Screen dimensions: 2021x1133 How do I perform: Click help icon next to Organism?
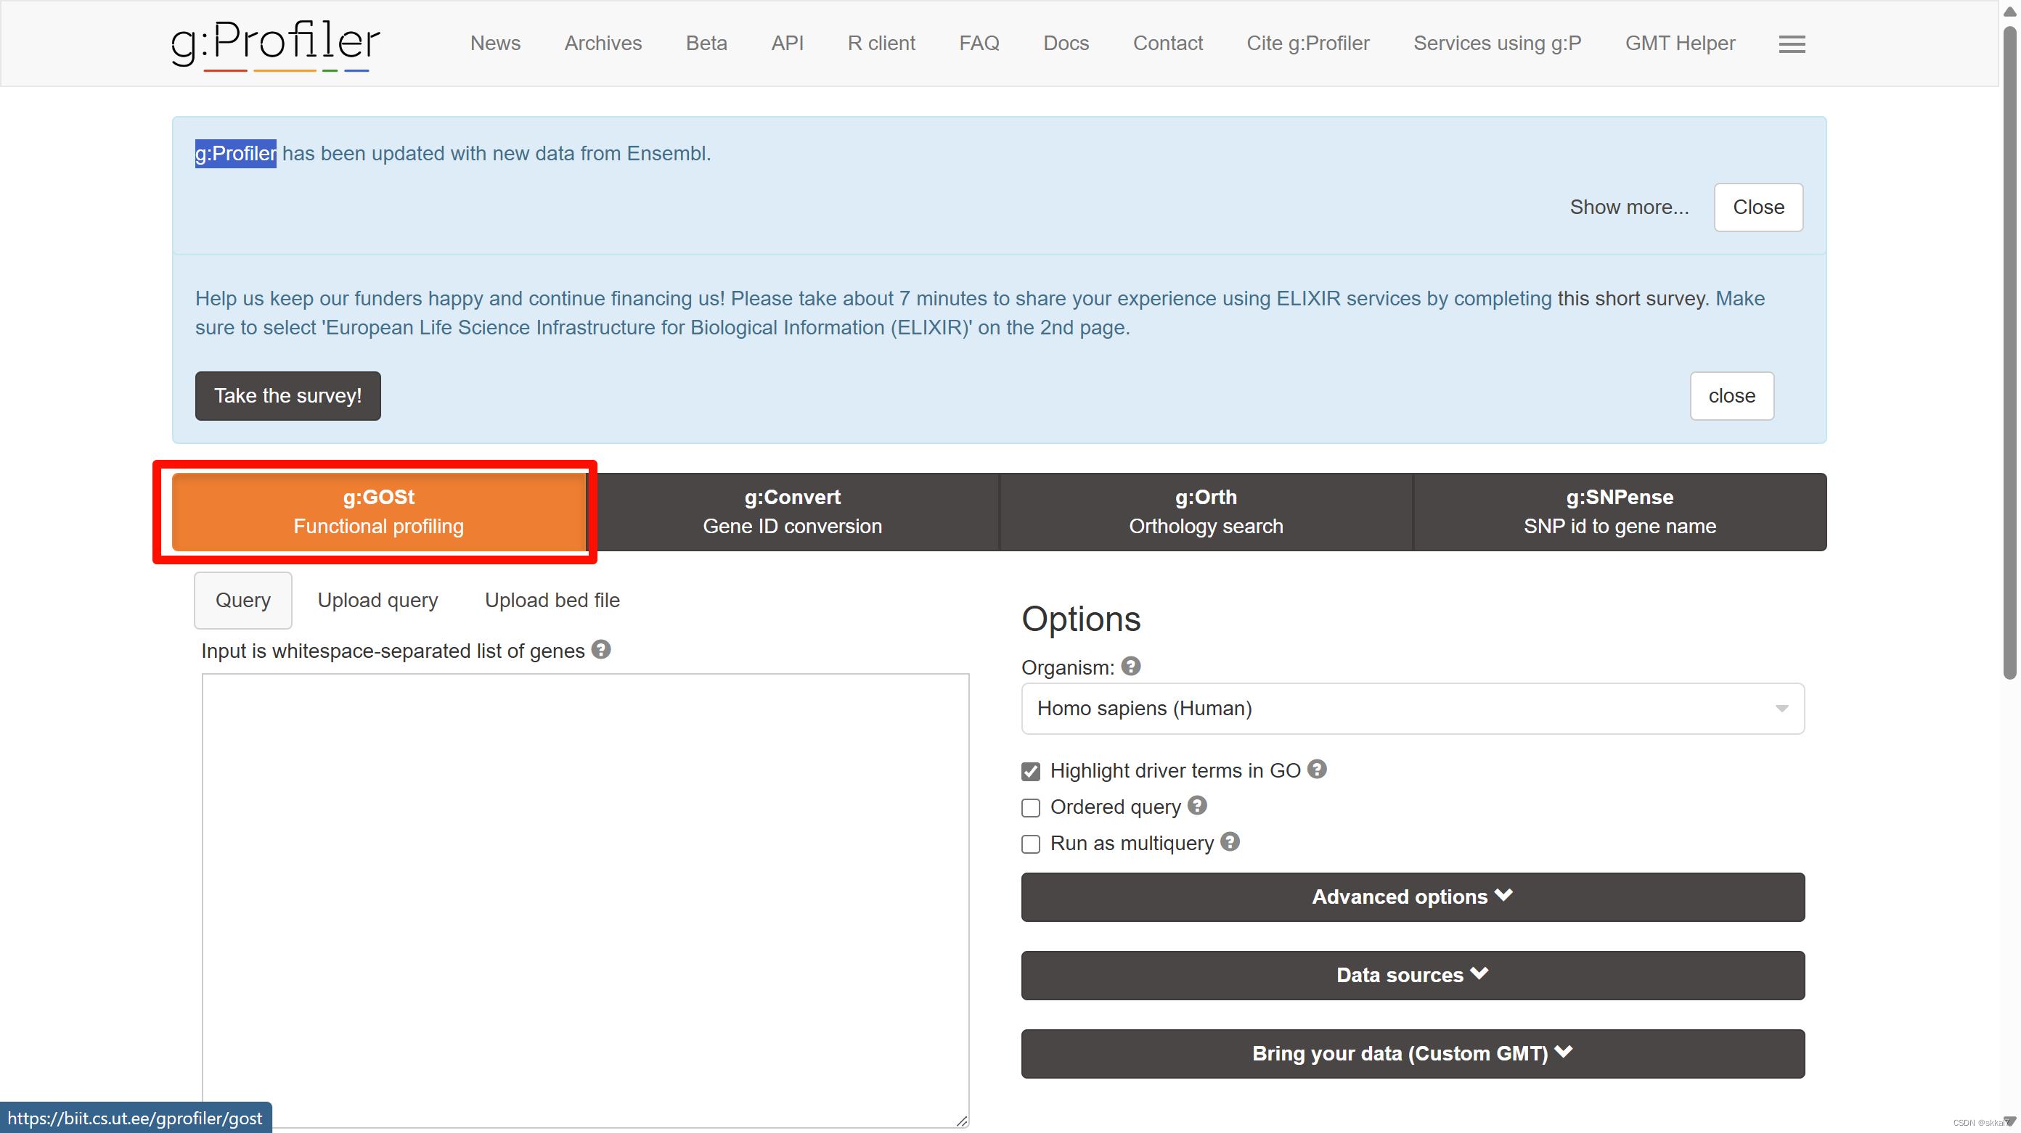tap(1130, 666)
